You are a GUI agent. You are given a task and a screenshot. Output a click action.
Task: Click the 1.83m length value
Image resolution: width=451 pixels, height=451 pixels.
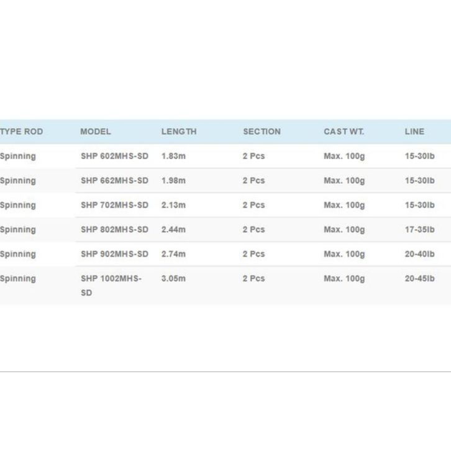point(173,157)
